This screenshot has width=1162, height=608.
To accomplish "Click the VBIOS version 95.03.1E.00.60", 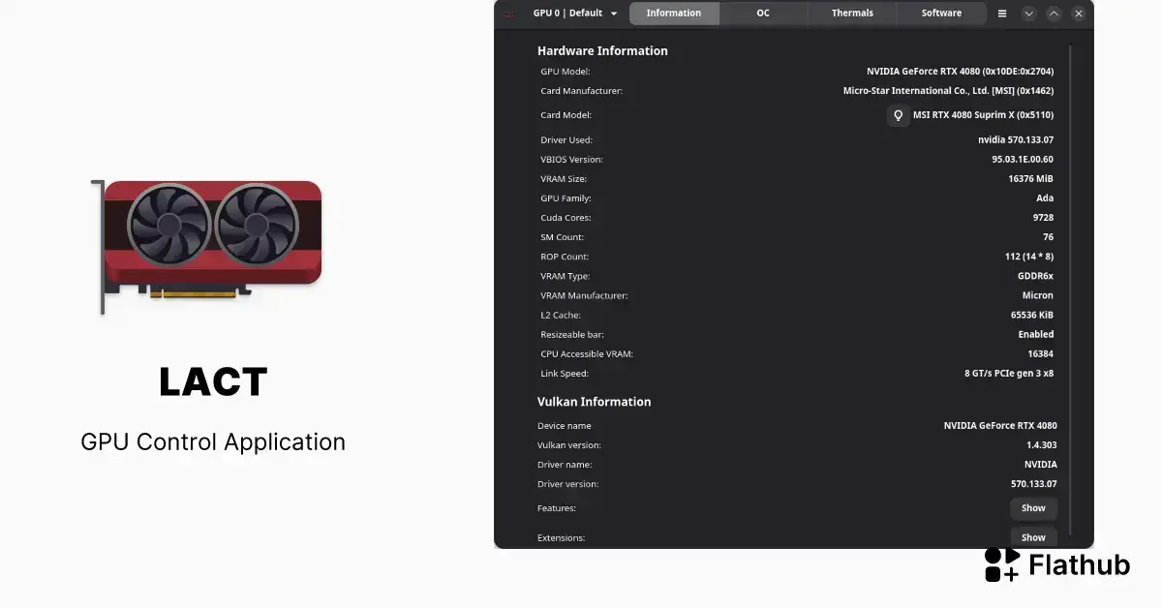I will click(1023, 160).
